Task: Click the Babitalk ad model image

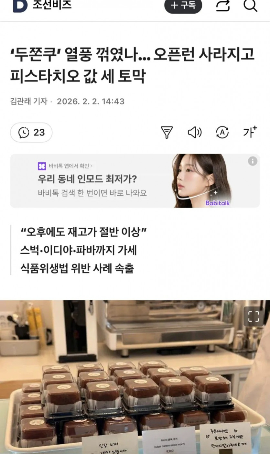Action: pos(202,181)
